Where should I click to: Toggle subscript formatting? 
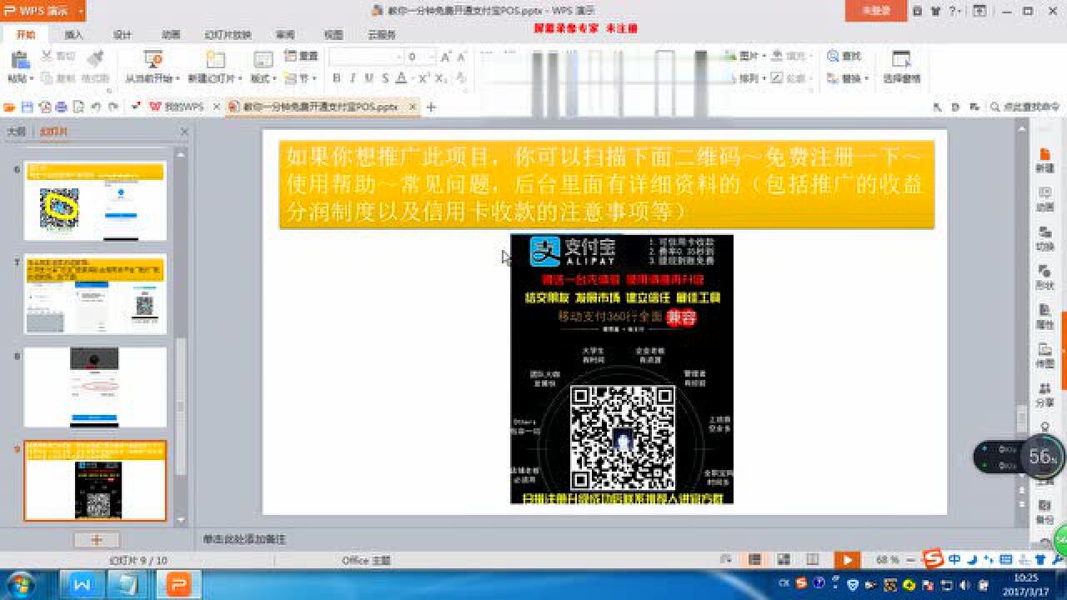[x=441, y=78]
